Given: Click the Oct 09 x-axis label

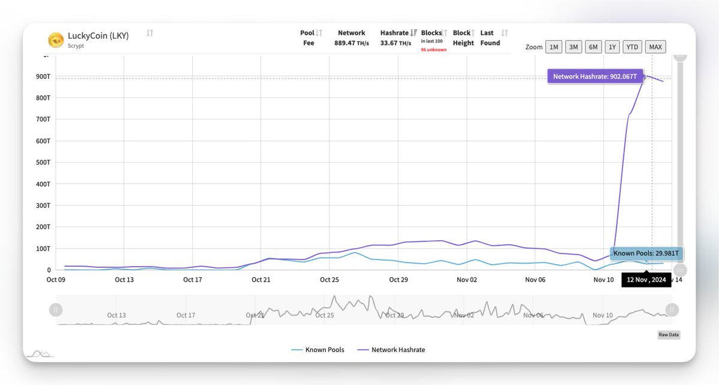Looking at the screenshot, I should pos(56,279).
